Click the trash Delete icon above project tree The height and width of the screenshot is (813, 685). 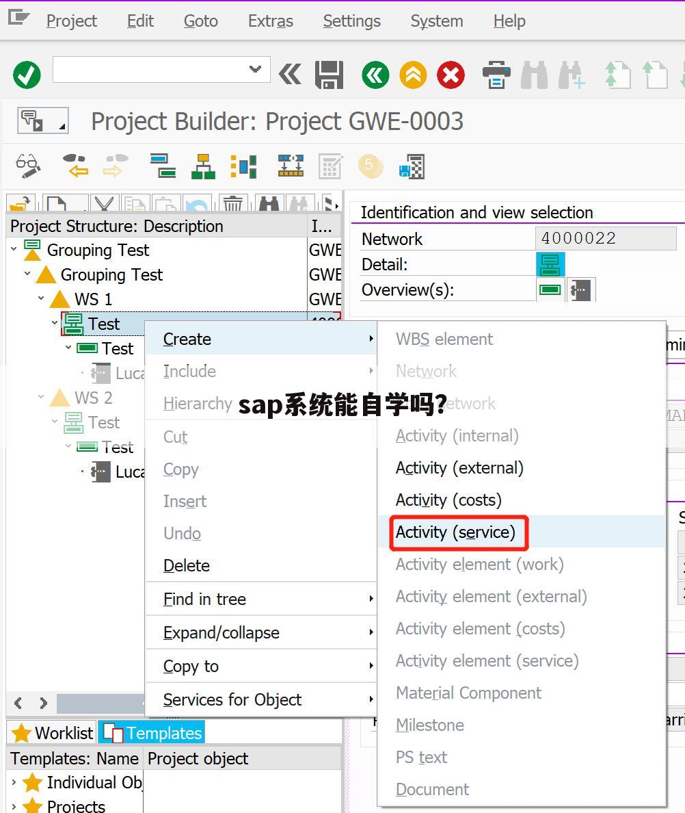[232, 203]
